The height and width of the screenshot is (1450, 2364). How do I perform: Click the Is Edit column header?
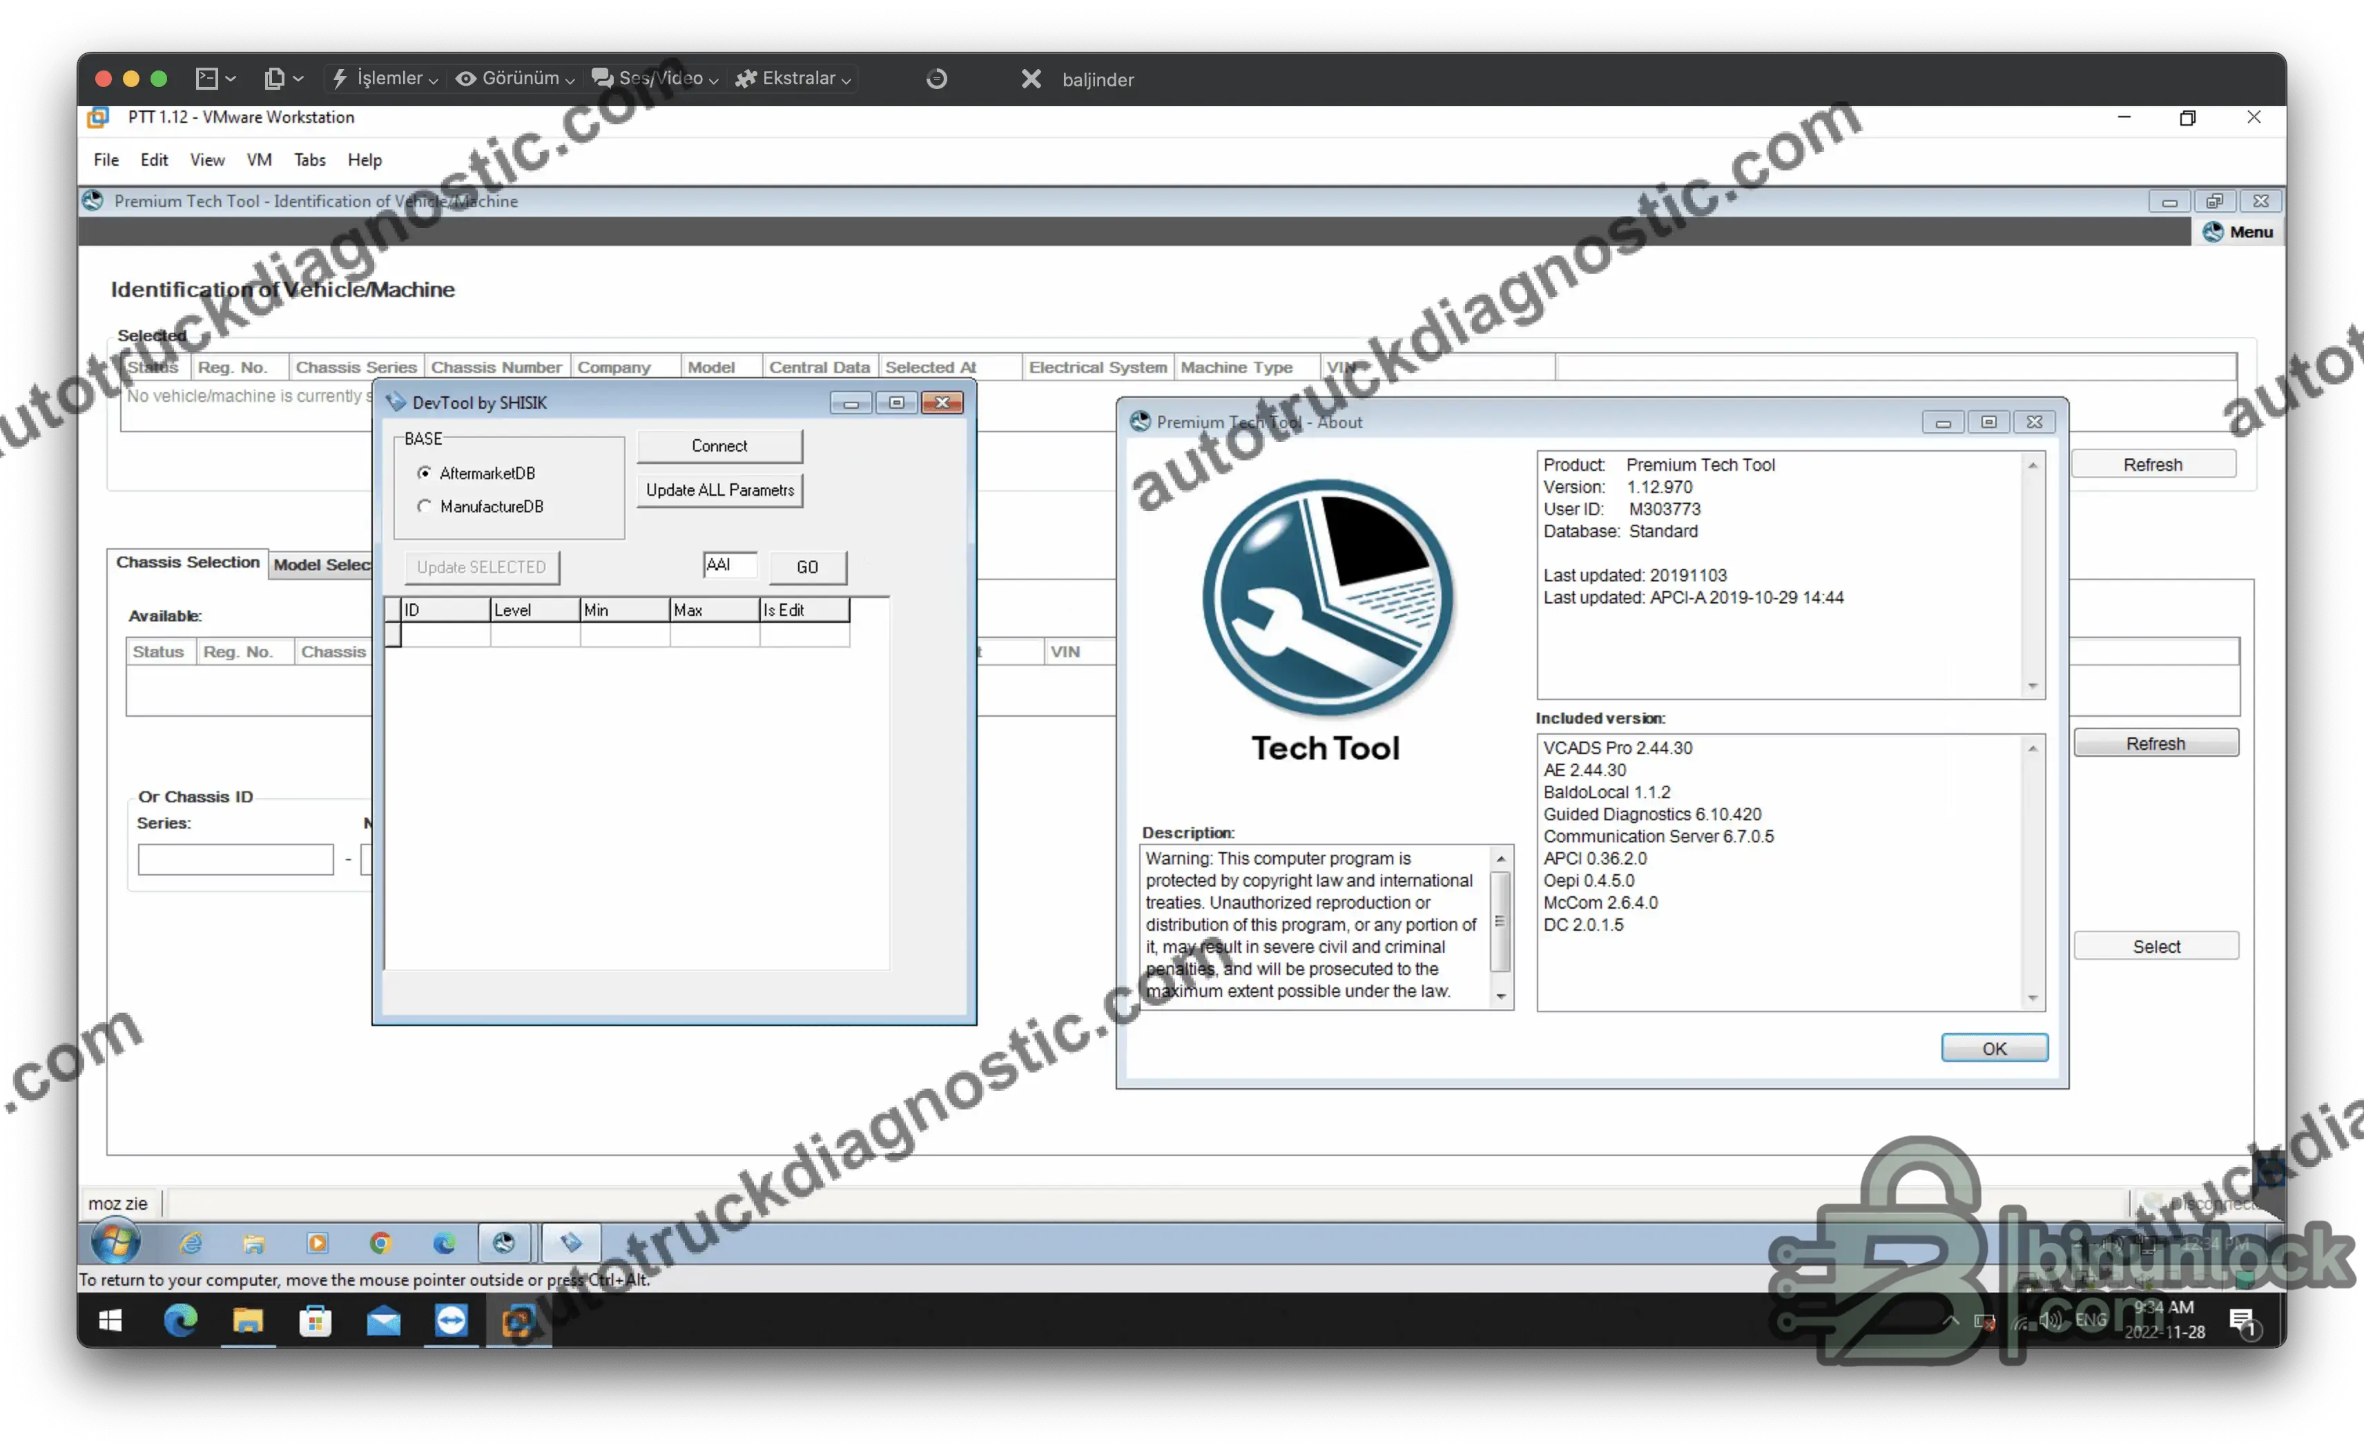805,610
